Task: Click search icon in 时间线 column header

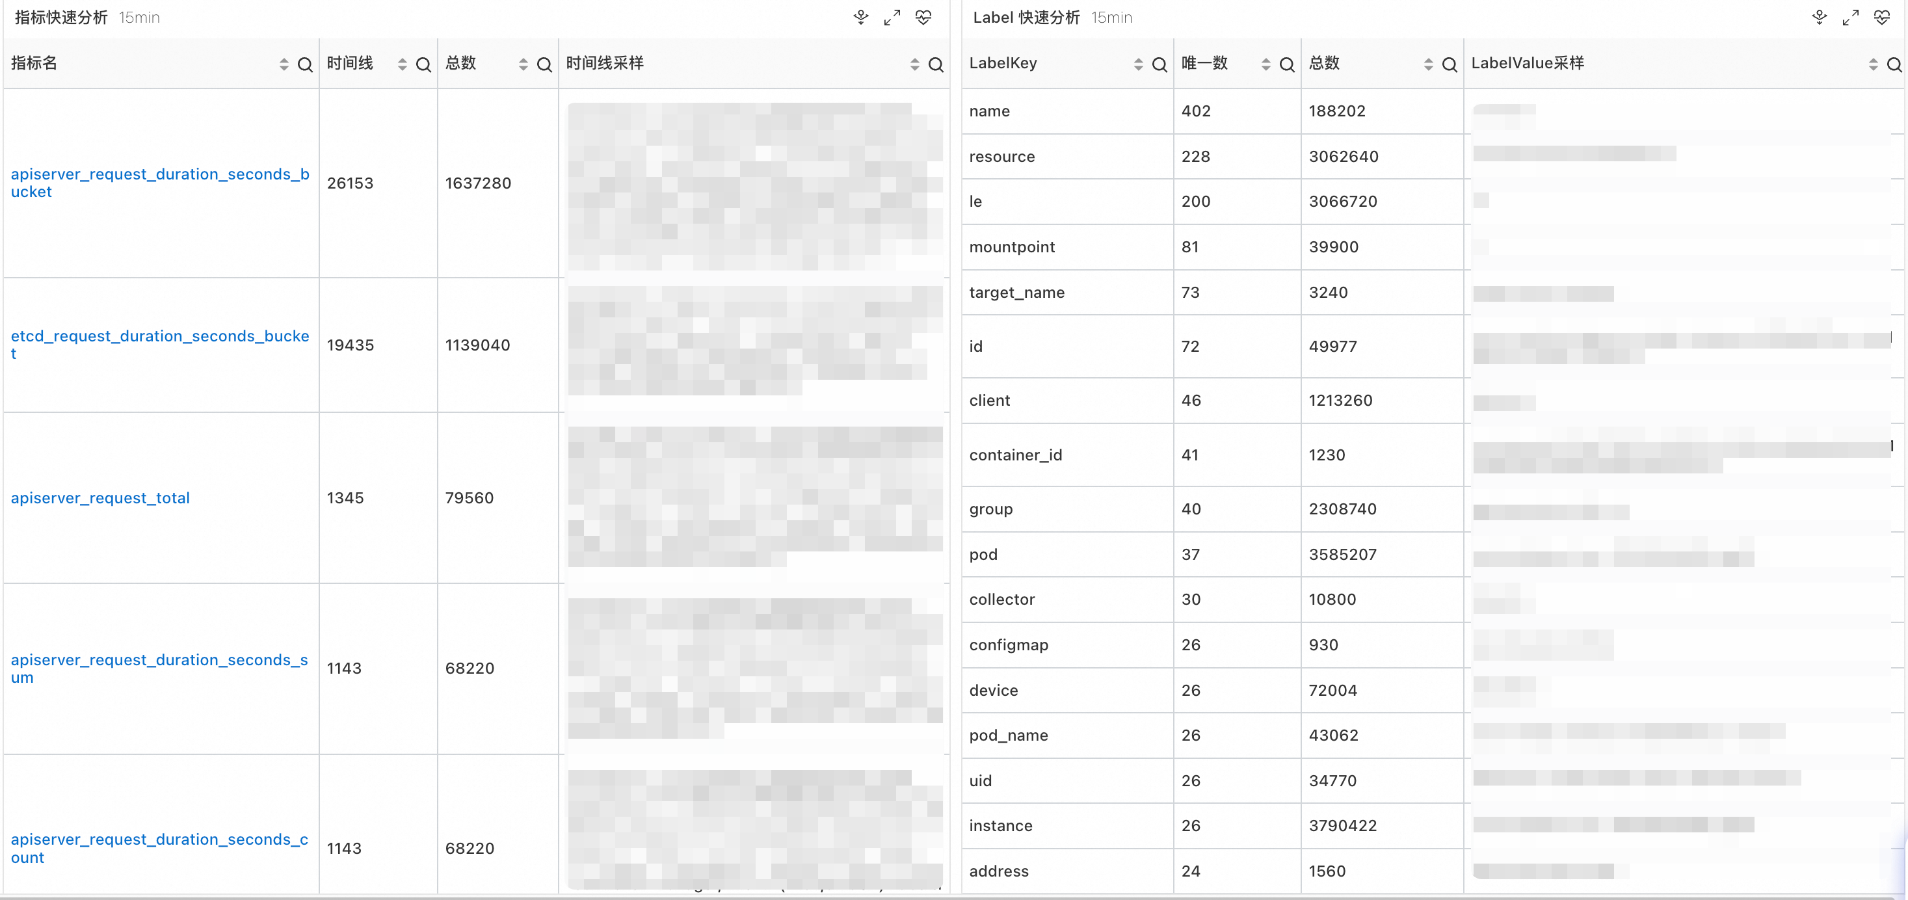Action: pyautogui.click(x=423, y=65)
